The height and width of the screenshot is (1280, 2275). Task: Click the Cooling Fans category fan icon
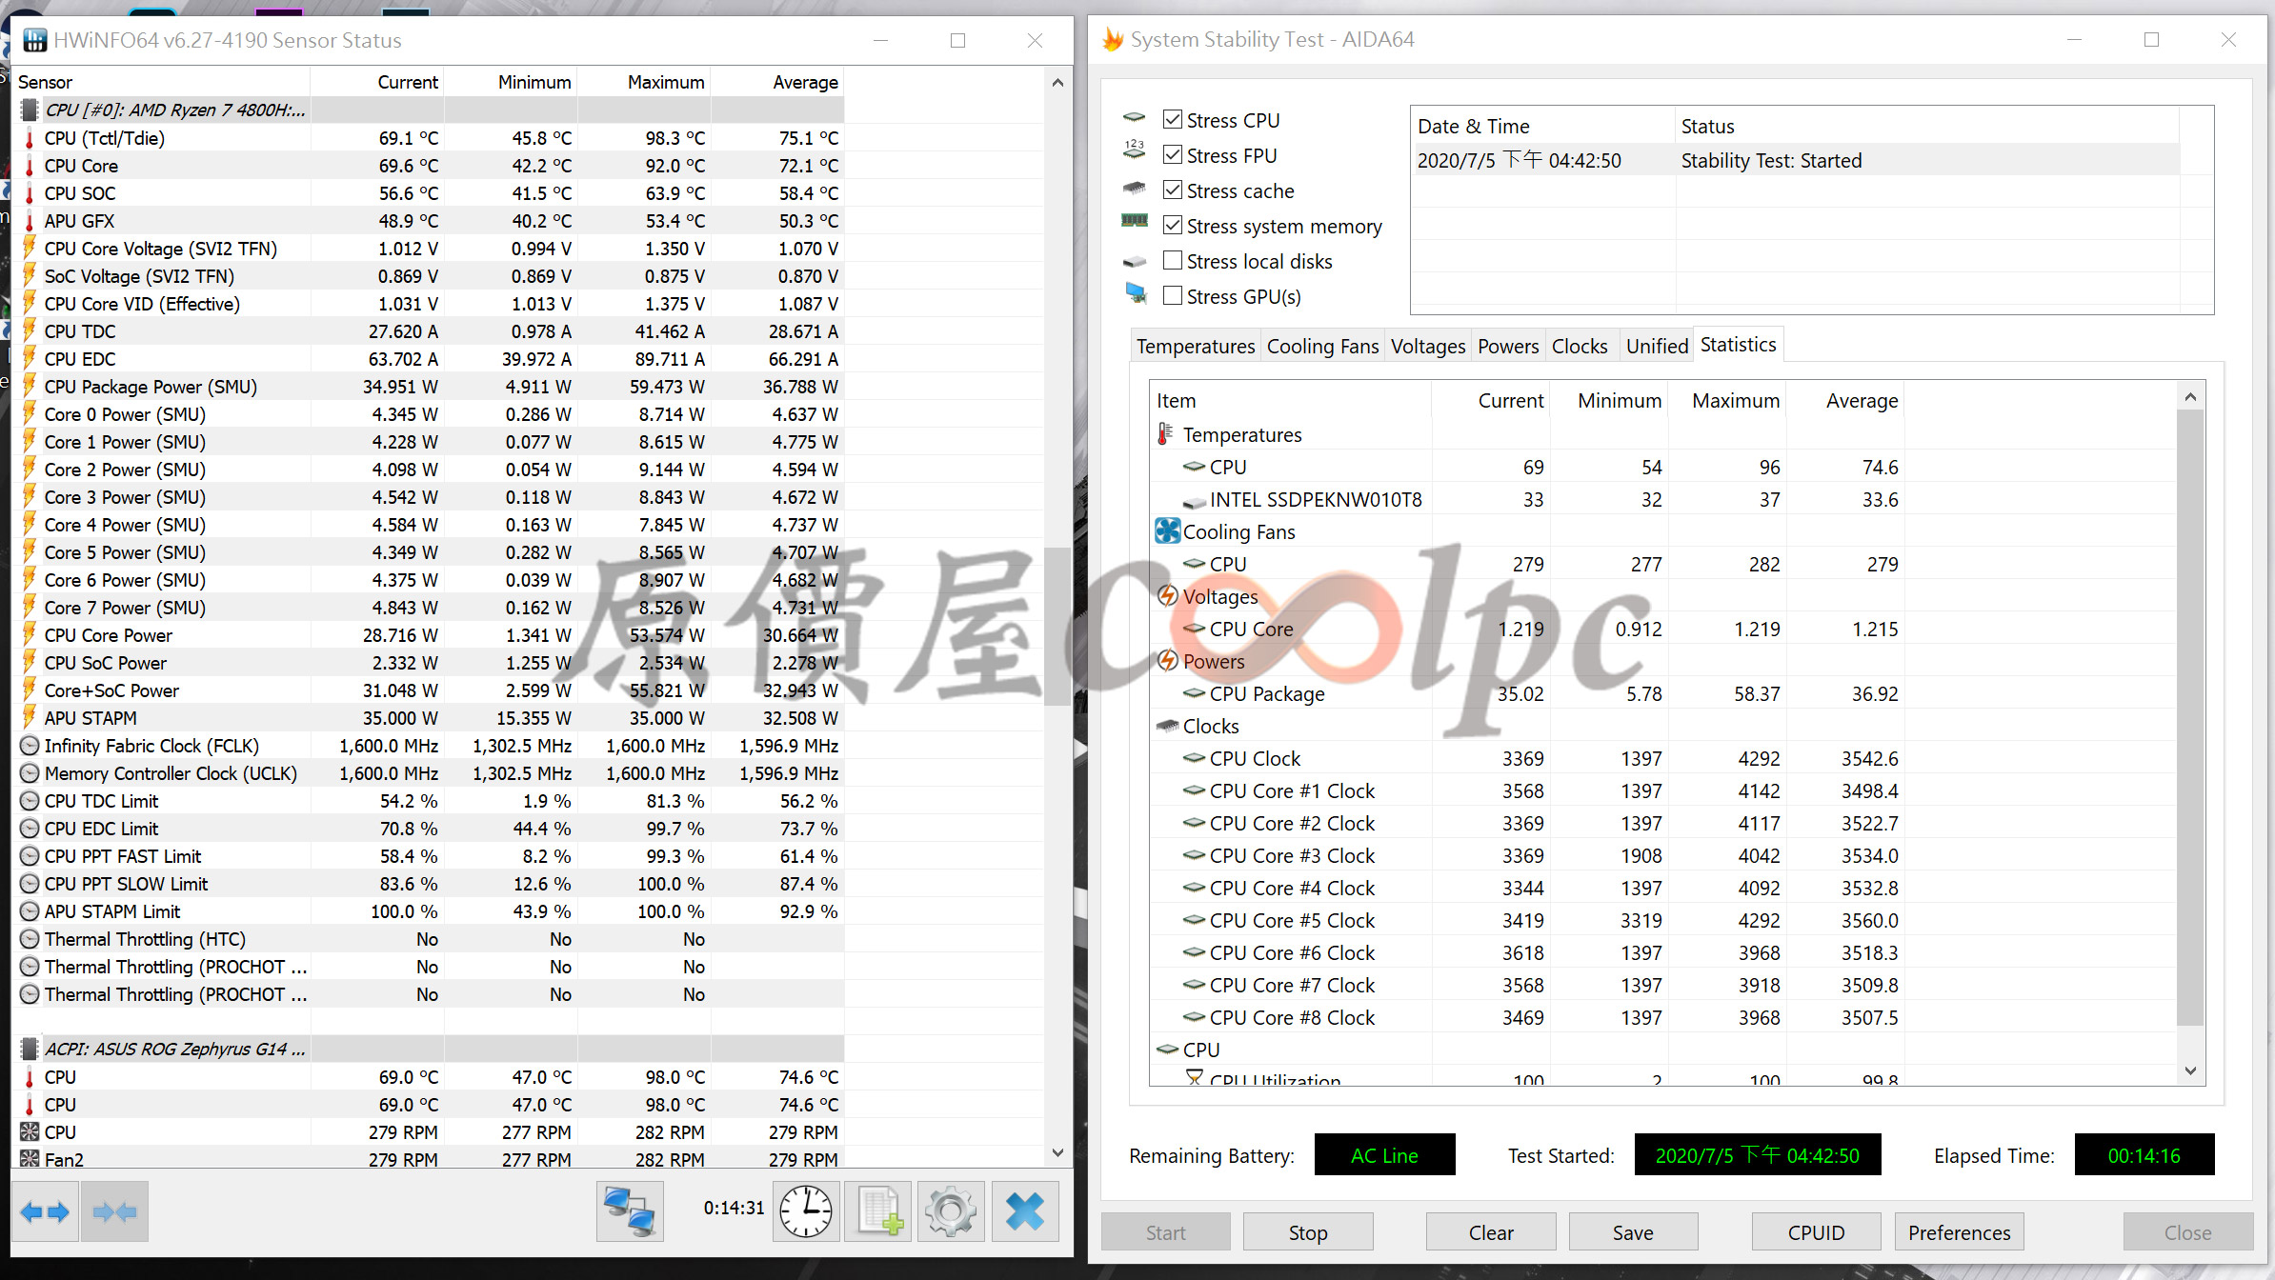pyautogui.click(x=1167, y=530)
